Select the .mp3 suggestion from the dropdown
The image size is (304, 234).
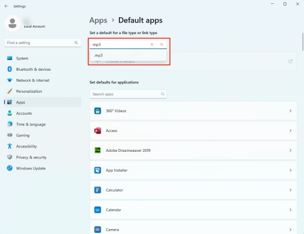128,55
